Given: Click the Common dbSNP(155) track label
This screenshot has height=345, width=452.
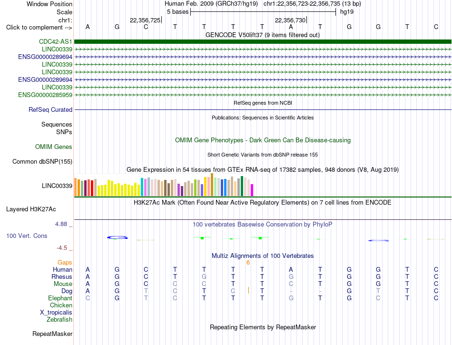Looking at the screenshot, I should point(42,161).
